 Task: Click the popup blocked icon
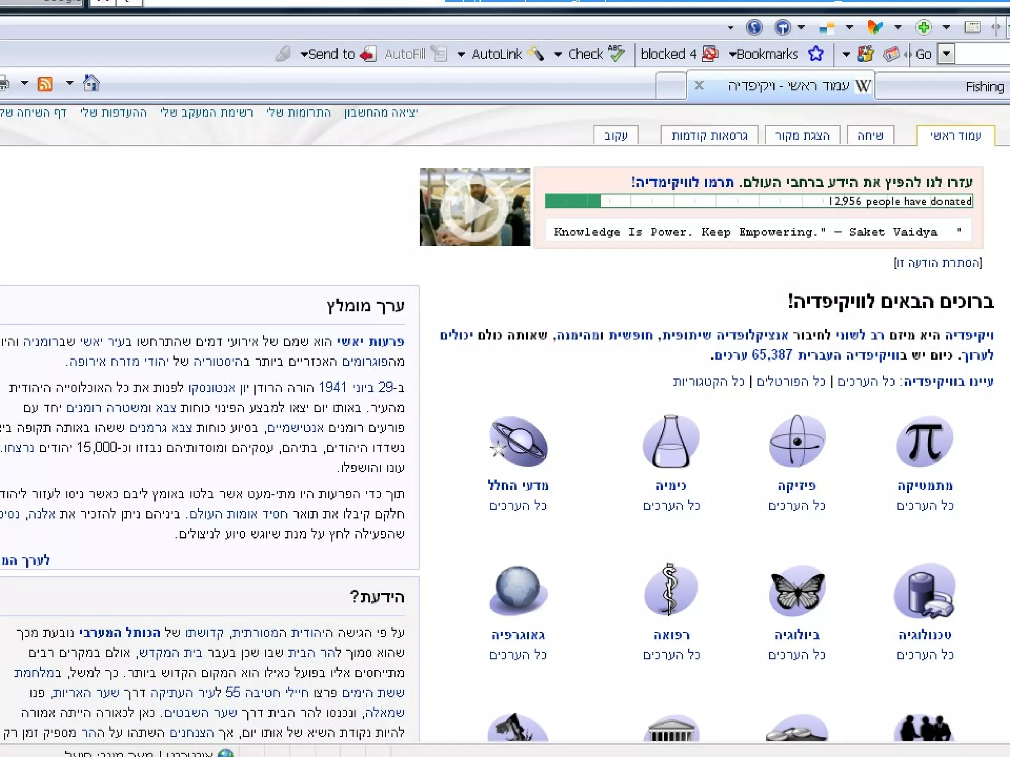coord(710,54)
